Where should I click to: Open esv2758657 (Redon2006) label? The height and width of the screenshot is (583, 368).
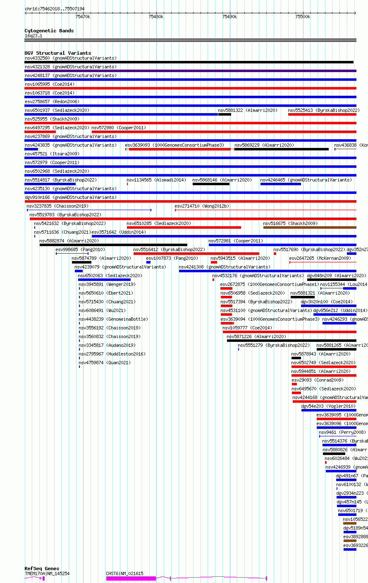tap(52, 102)
